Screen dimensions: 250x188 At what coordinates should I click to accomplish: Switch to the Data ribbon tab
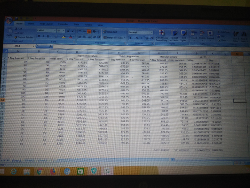tap(76, 24)
